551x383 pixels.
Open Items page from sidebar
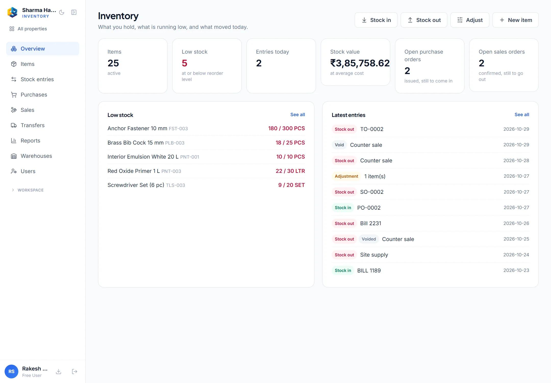(x=43, y=64)
